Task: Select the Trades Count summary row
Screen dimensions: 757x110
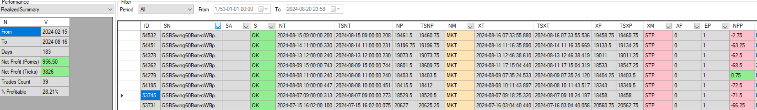Action: pos(35,82)
